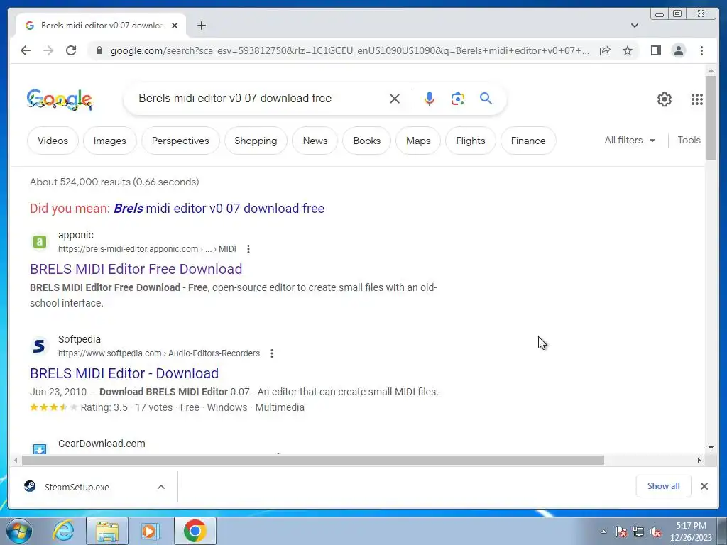Filter results by Images
727x545 pixels.
pos(110,141)
